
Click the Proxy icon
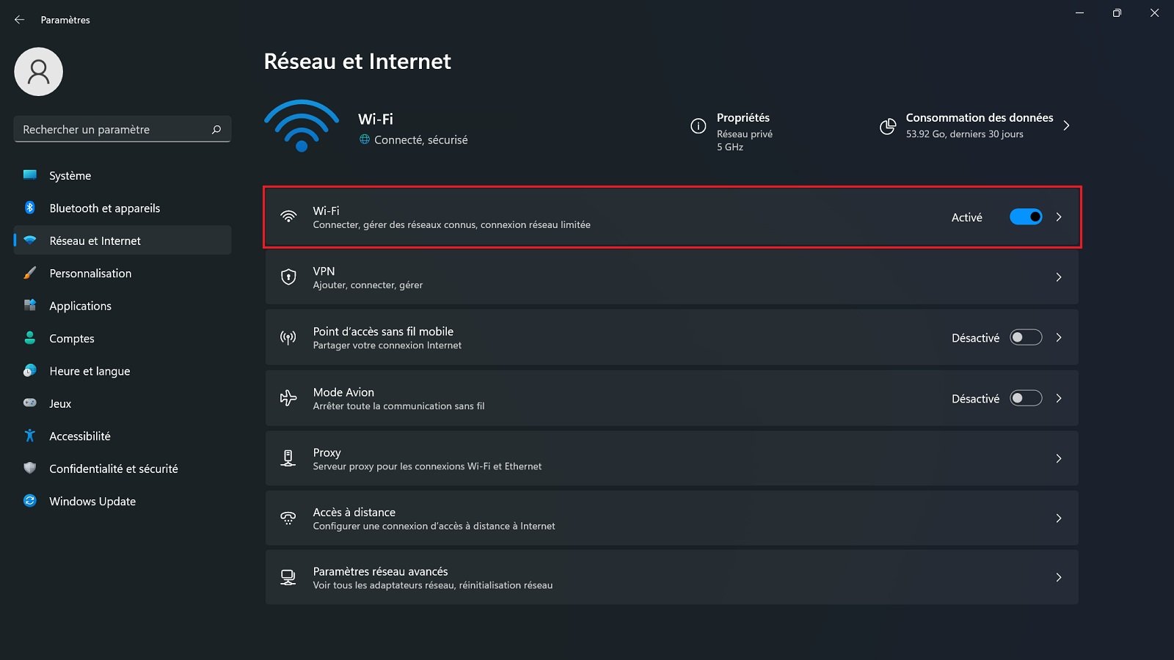pyautogui.click(x=288, y=458)
